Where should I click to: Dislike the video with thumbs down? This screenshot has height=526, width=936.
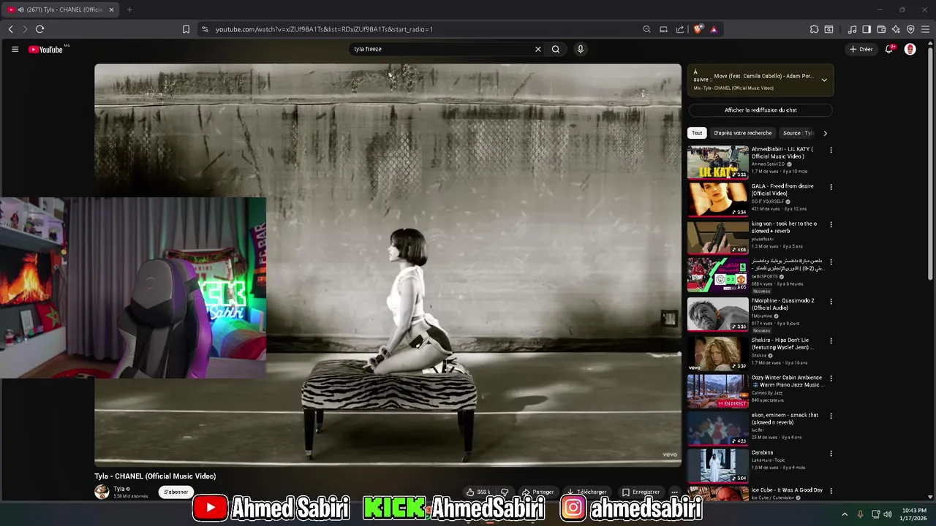click(x=505, y=492)
